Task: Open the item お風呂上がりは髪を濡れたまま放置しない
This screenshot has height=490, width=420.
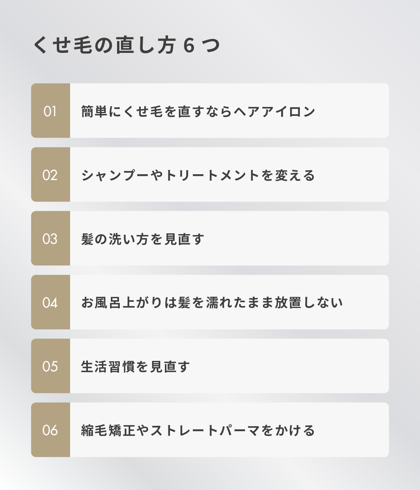Action: tap(212, 303)
